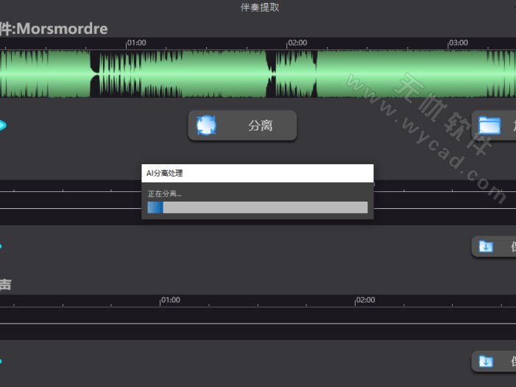
Task: Click the 伴奏提取 window title
Action: pos(260,7)
